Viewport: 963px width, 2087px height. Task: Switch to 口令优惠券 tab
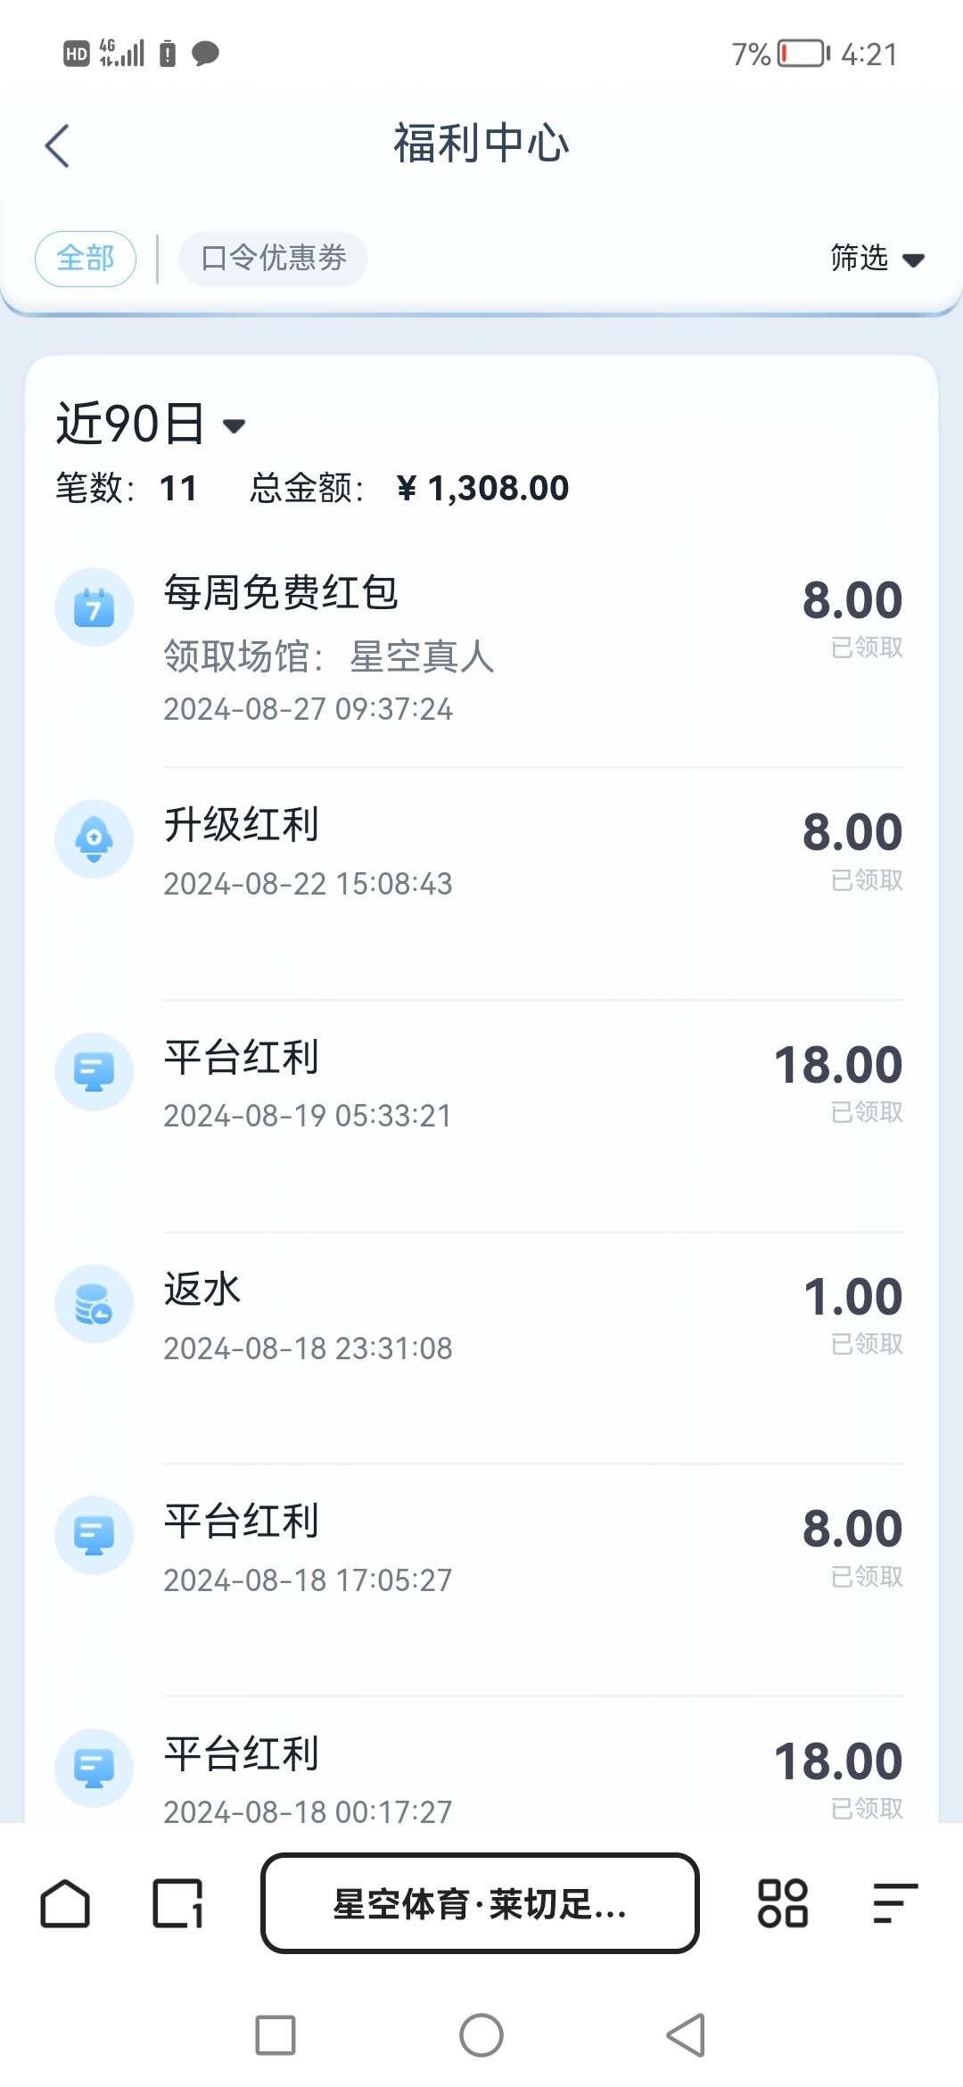click(273, 259)
